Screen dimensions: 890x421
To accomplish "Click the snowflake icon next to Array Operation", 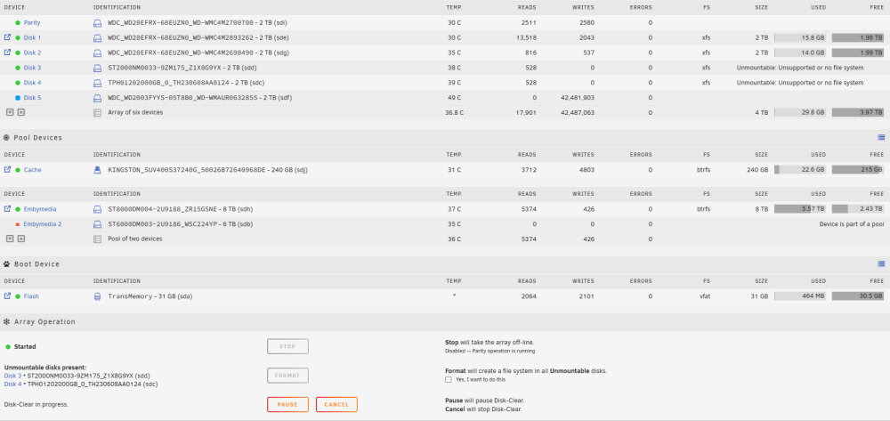I will 7,321.
